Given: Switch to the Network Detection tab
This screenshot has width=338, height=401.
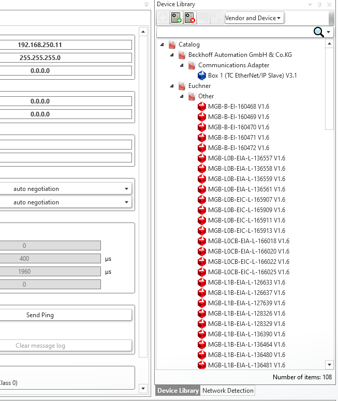Looking at the screenshot, I should pos(228,391).
